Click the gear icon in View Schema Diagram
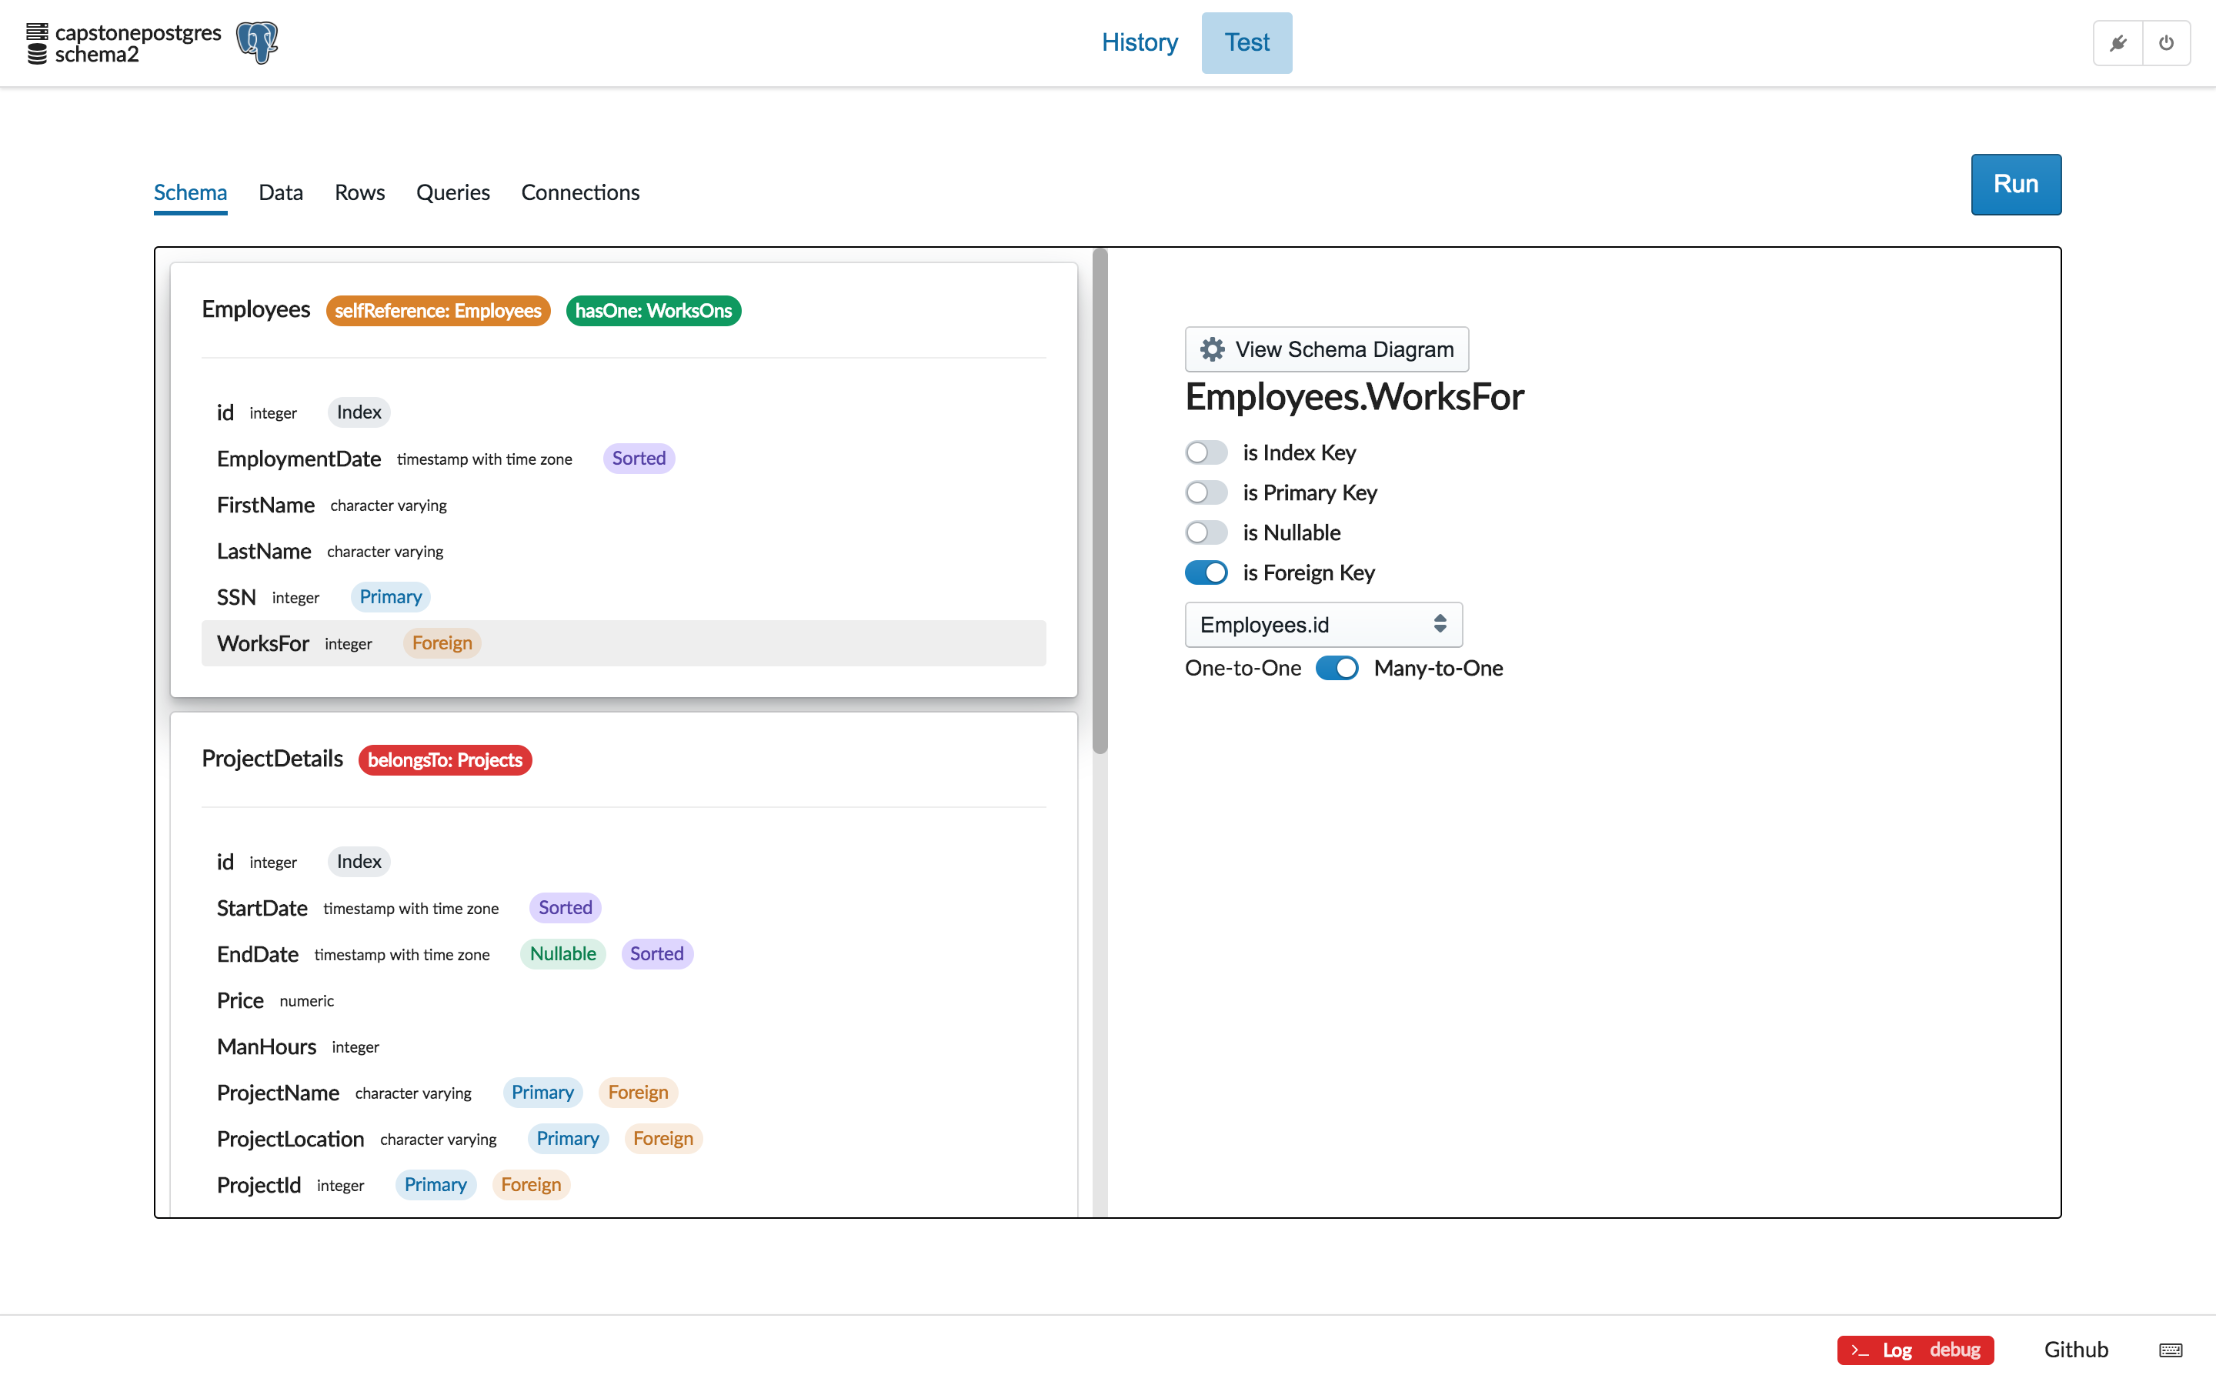This screenshot has width=2216, height=1385. pos(1213,349)
